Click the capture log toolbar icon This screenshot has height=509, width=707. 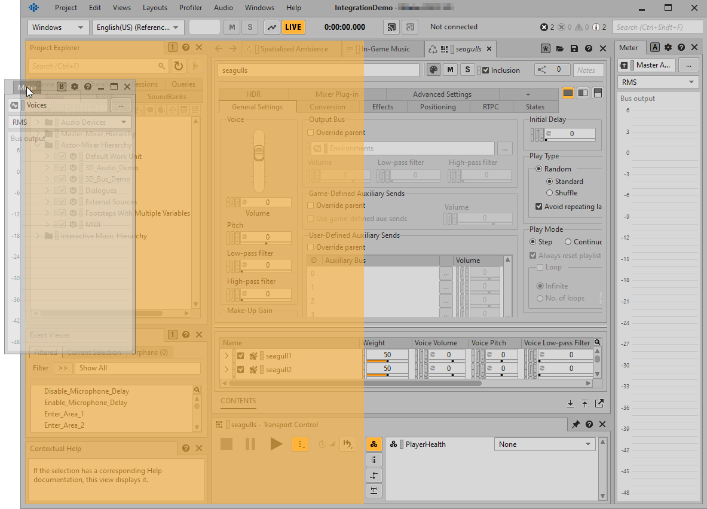(x=272, y=27)
